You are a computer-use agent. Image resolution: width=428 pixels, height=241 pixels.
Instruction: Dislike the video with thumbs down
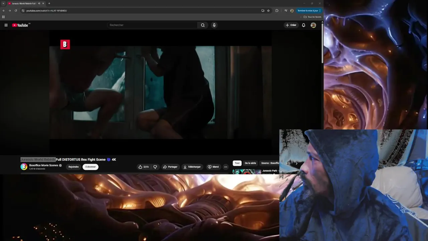(155, 167)
